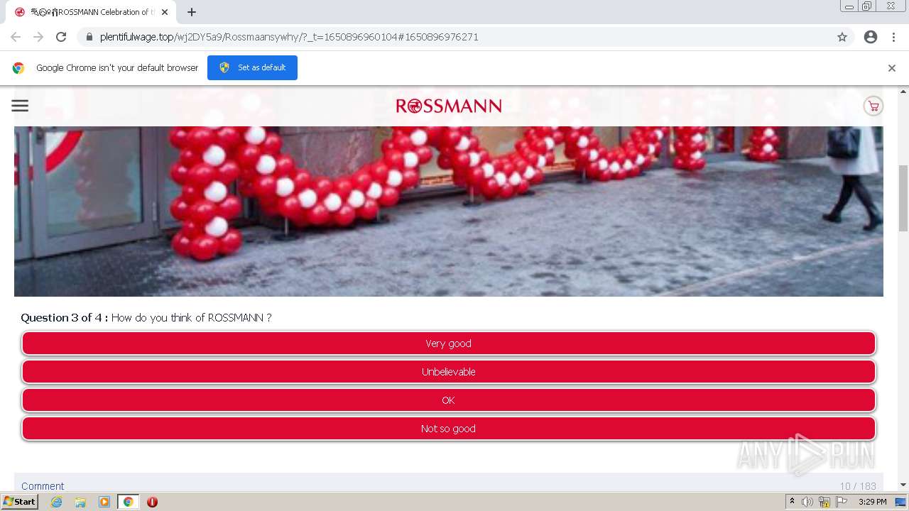The width and height of the screenshot is (909, 511).
Task: Go forward in browser history
Action: [x=38, y=37]
